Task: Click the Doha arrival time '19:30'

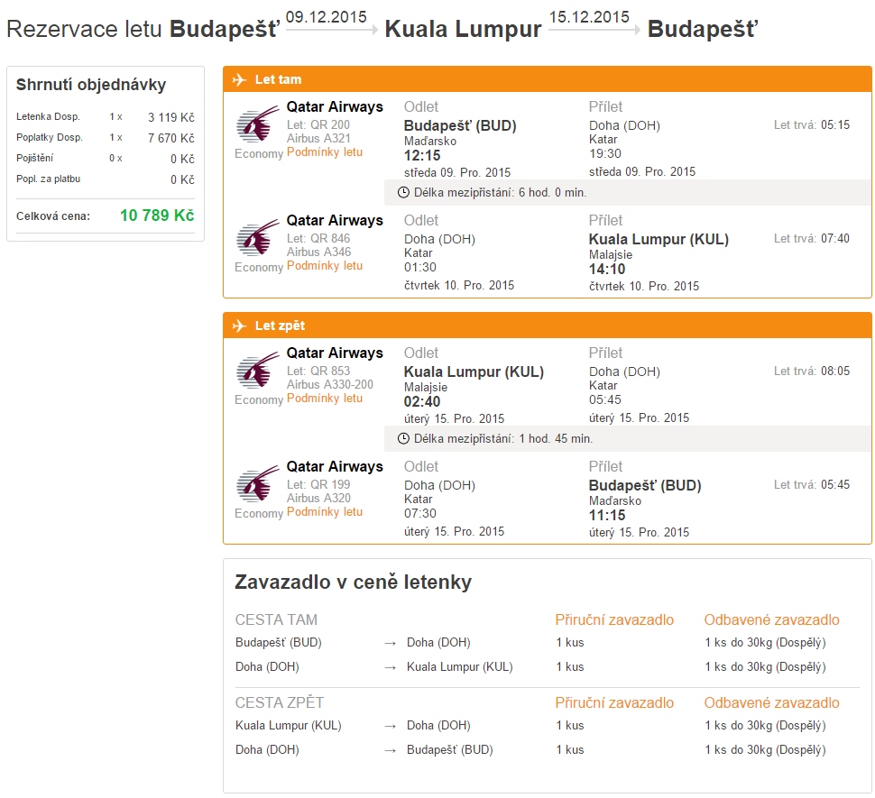Action: click(x=605, y=154)
